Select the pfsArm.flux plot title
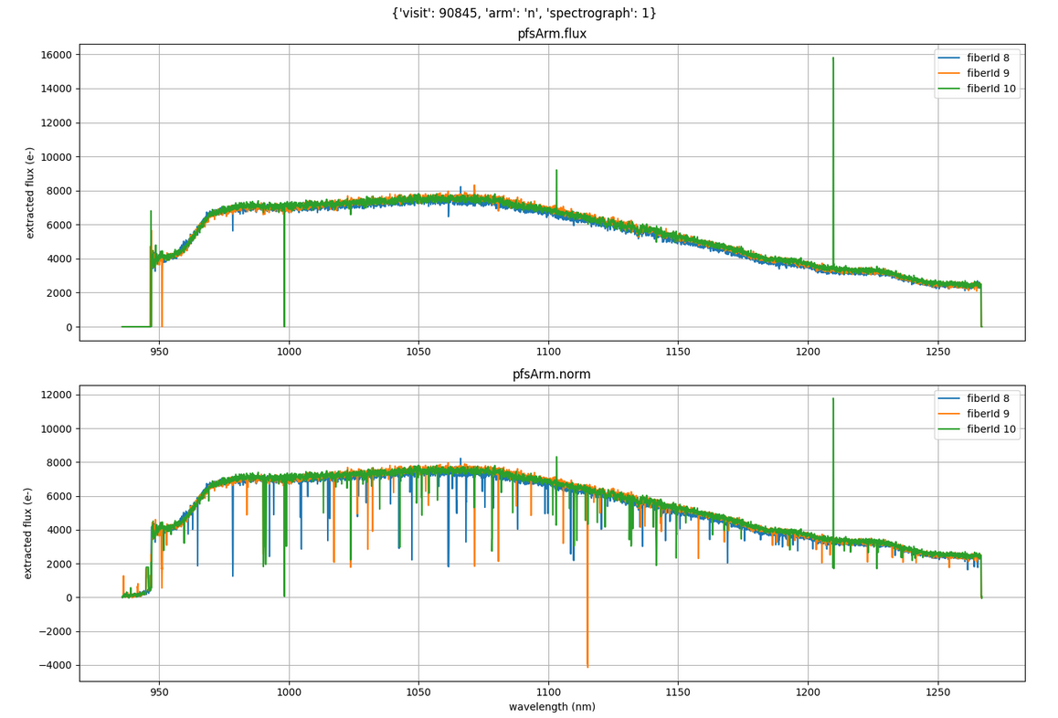Image resolution: width=1058 pixels, height=718 pixels. pyautogui.click(x=551, y=34)
